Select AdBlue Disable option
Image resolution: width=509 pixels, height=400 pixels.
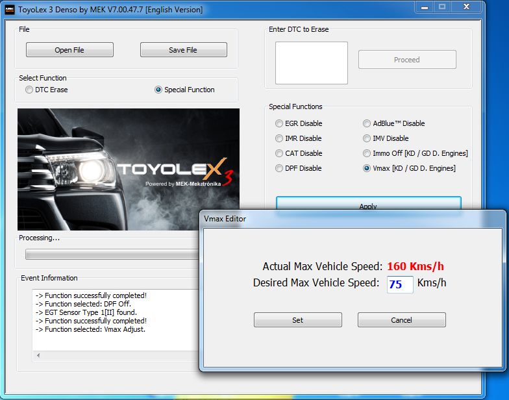coord(367,123)
